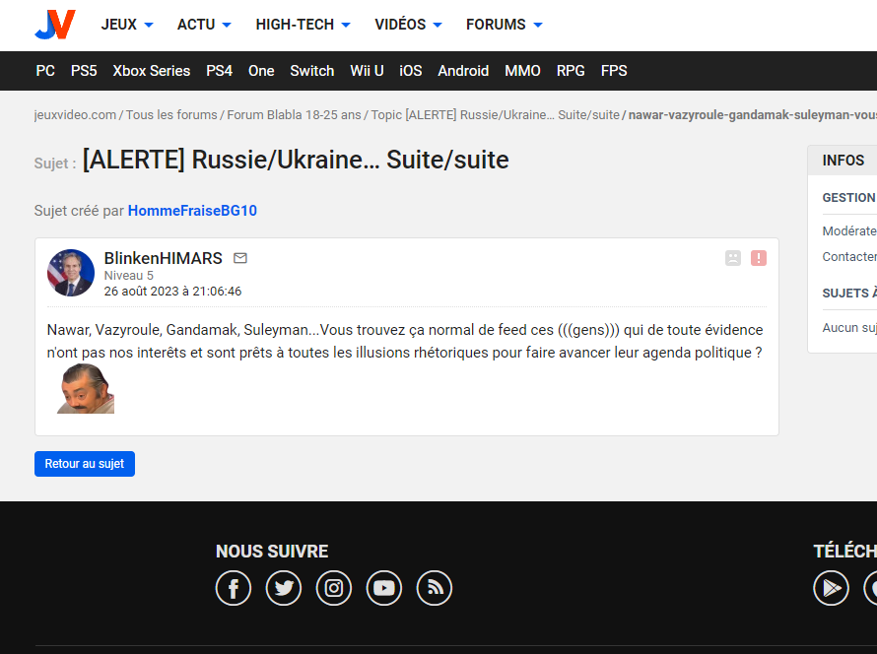Open the Instagram follow icon

point(334,588)
